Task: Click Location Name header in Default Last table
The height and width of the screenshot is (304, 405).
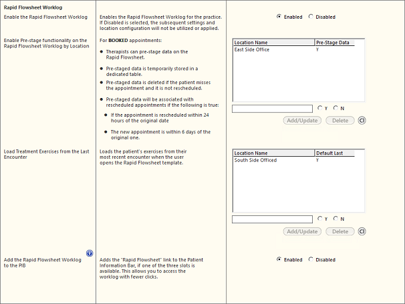Action: [274, 153]
